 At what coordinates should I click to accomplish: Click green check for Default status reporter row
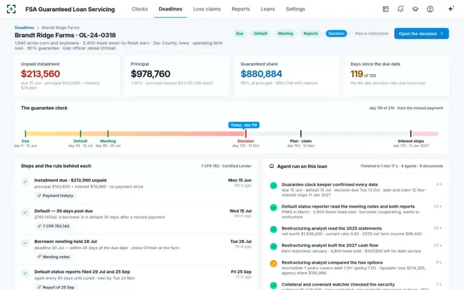point(273,207)
